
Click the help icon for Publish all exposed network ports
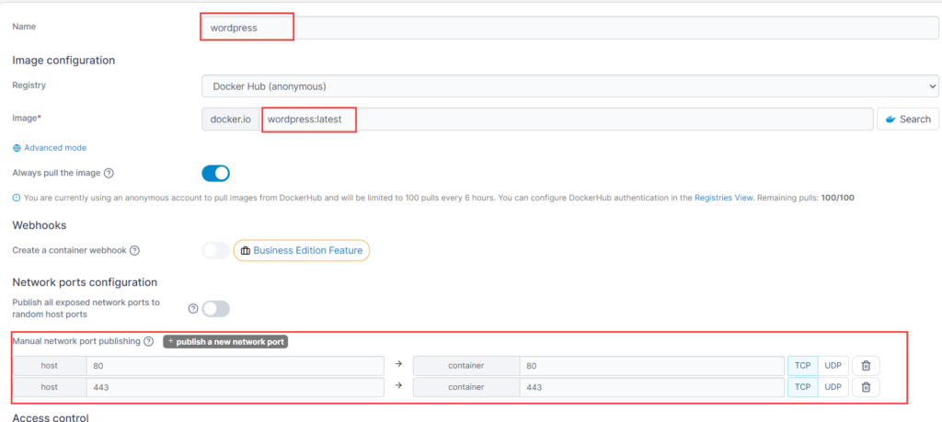pos(193,309)
